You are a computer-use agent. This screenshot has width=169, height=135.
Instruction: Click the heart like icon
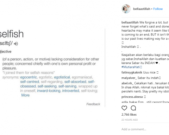[x=124, y=108]
